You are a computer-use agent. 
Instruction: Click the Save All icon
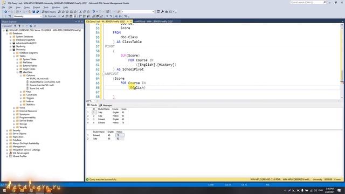click(38, 12)
